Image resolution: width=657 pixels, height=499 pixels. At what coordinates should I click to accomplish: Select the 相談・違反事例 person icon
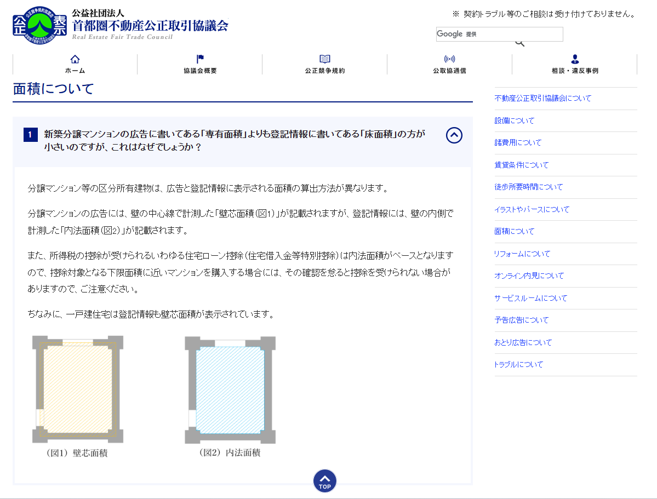pyautogui.click(x=574, y=59)
